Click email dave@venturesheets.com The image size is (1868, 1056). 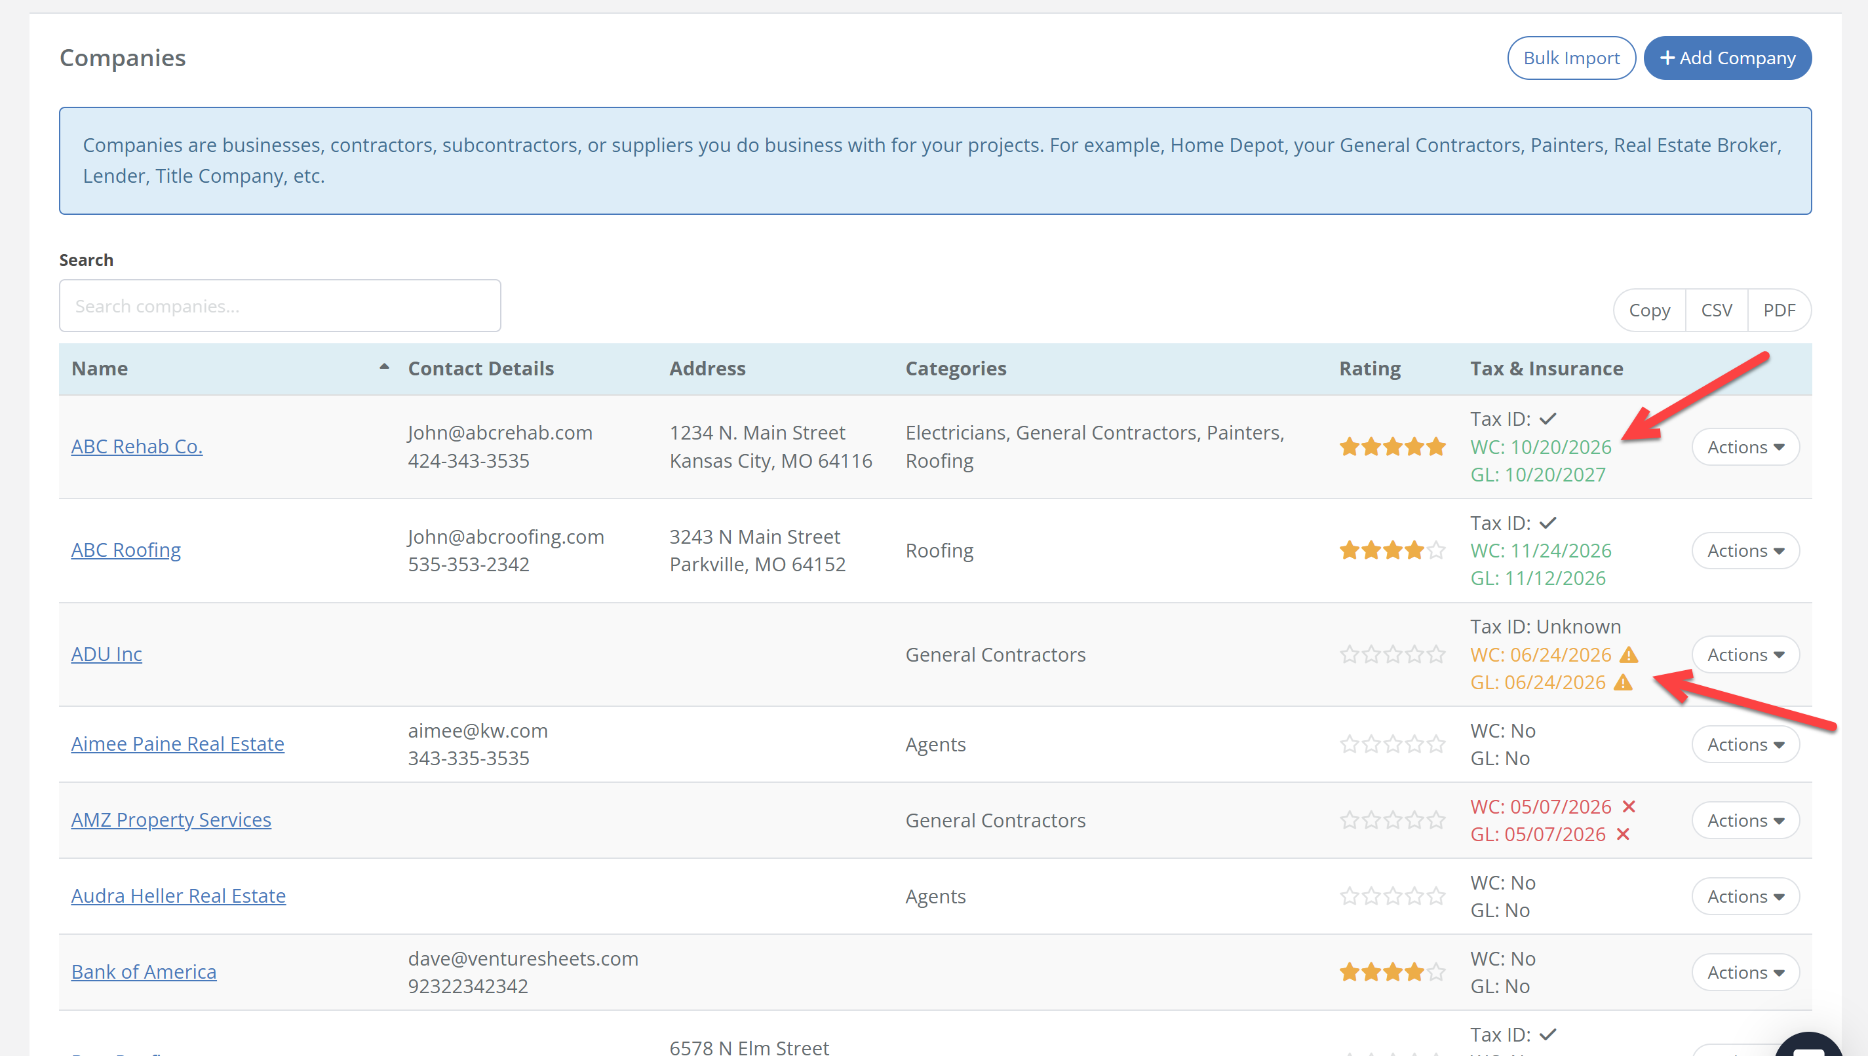[523, 959]
